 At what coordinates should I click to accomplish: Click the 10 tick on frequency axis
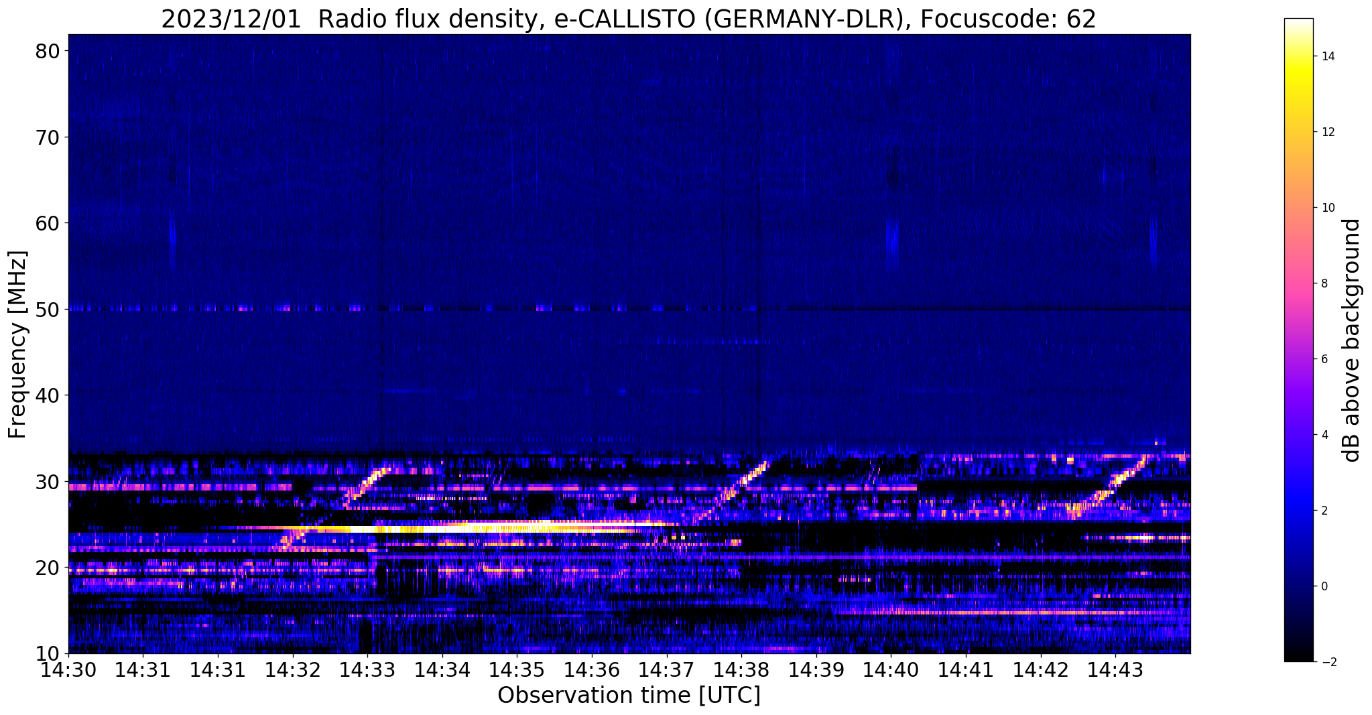(49, 653)
